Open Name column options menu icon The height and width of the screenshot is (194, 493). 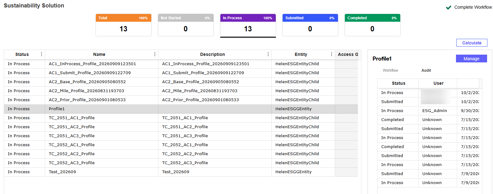click(x=155, y=54)
